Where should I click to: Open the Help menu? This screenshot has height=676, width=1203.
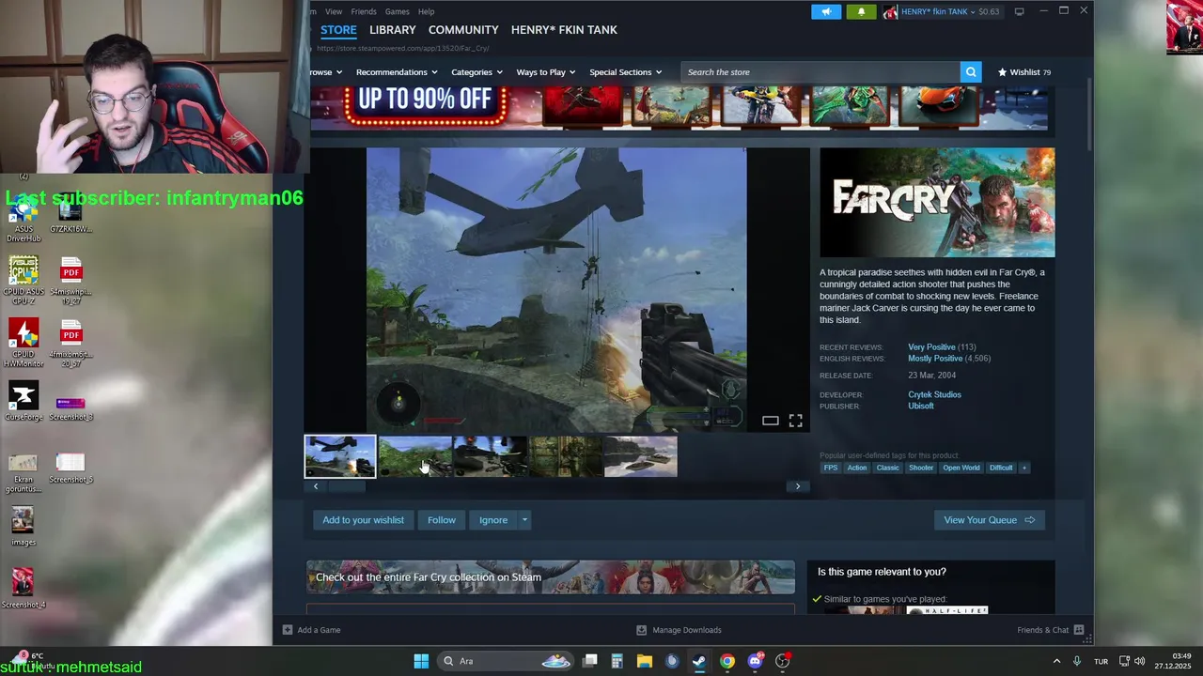tap(426, 11)
